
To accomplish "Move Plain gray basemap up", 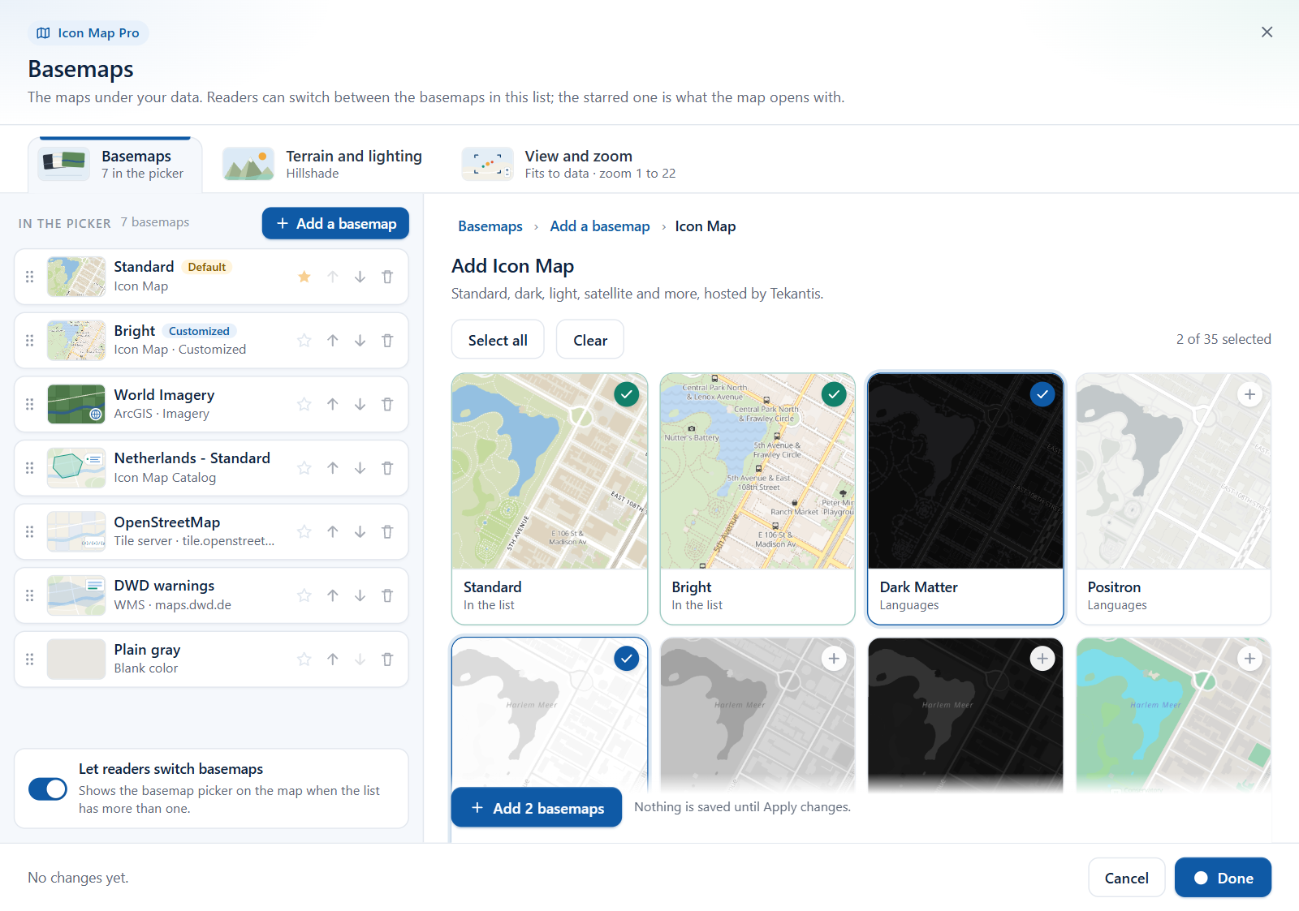I will pyautogui.click(x=333, y=659).
